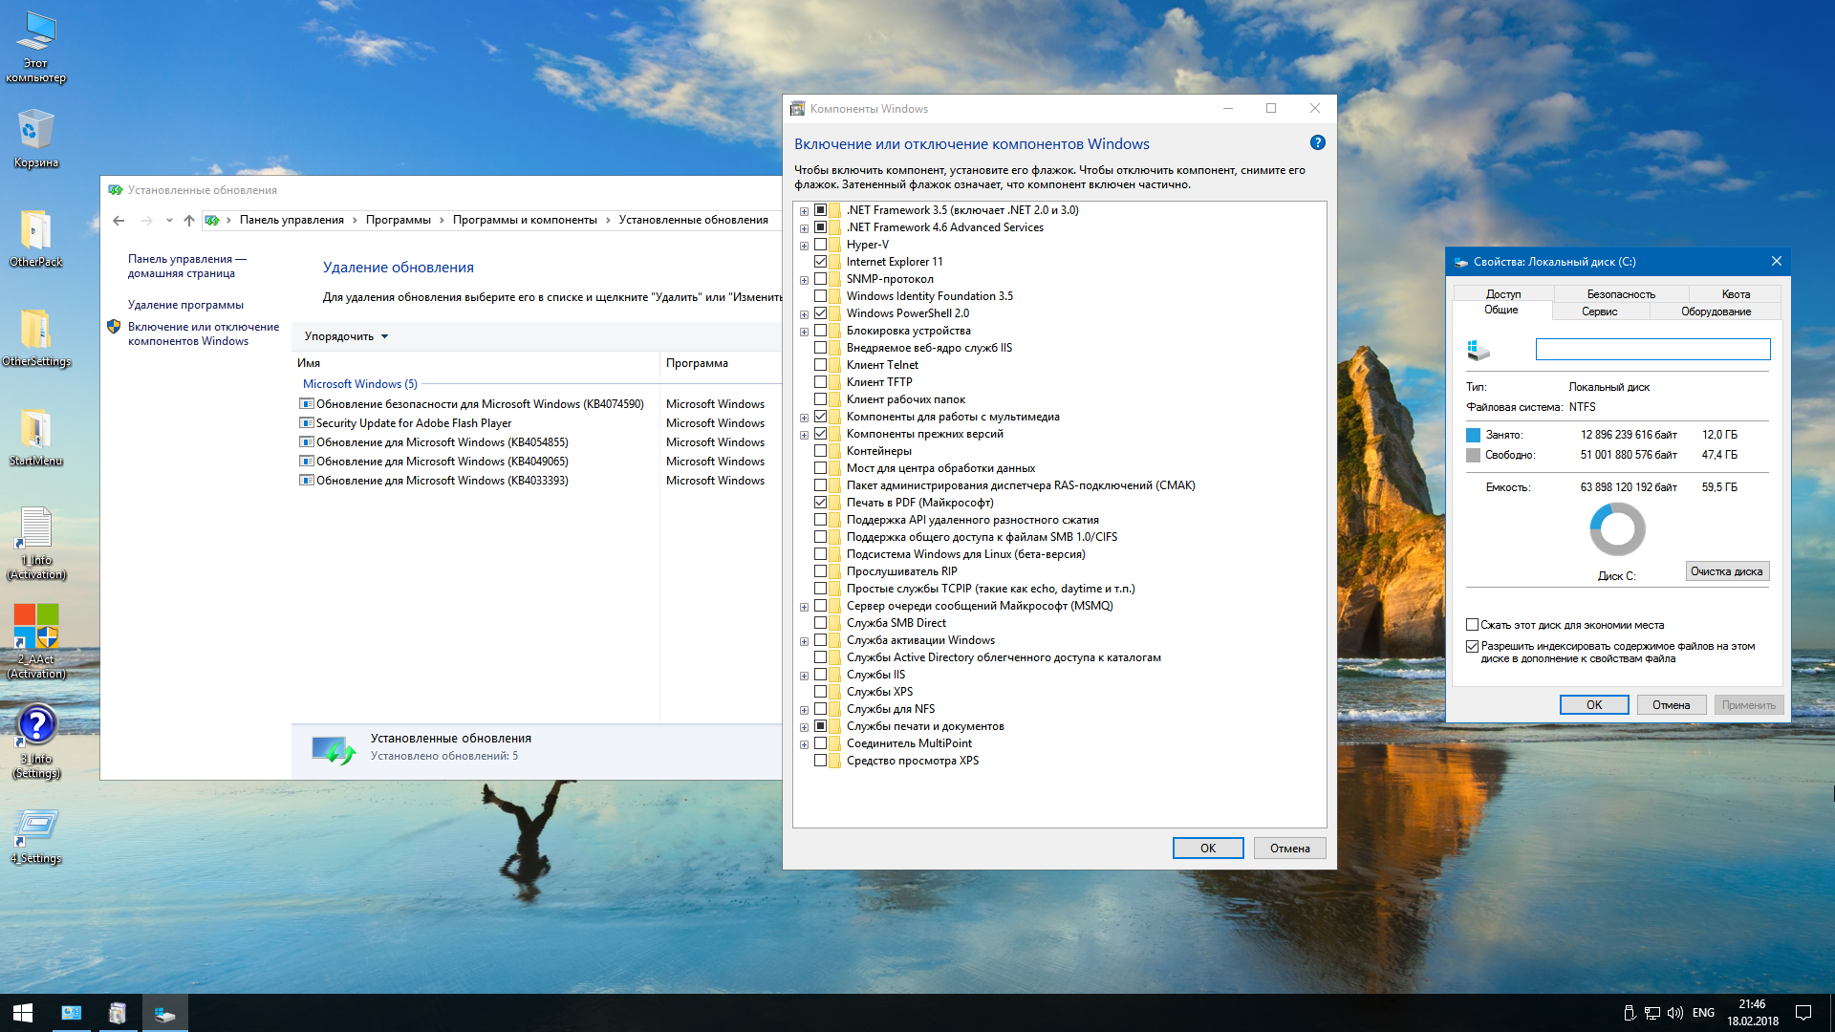Expand the IIS Services tree node
The height and width of the screenshot is (1032, 1835).
tap(804, 676)
